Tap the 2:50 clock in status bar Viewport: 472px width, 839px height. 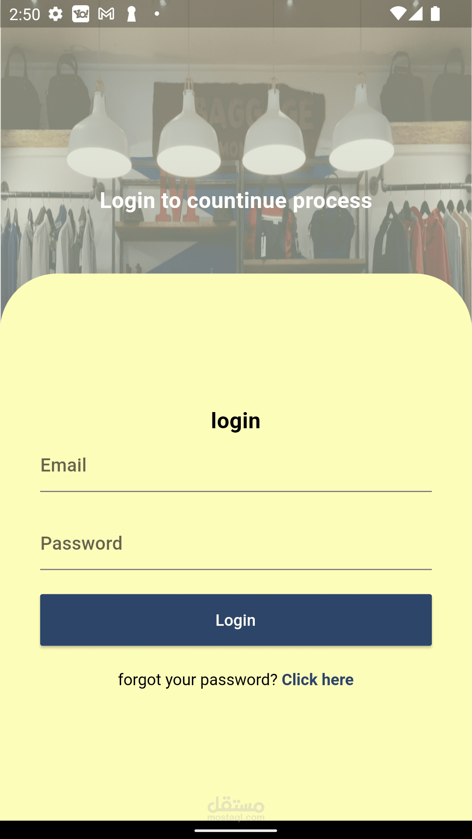click(x=24, y=14)
